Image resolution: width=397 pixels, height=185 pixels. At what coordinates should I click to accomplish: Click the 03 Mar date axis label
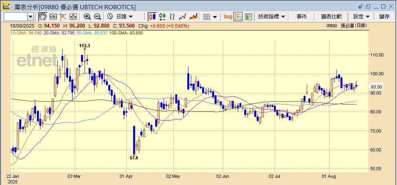75,176
